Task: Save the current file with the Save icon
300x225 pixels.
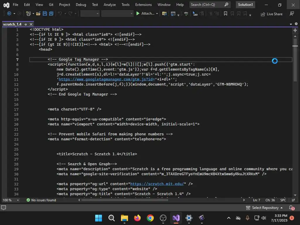Action: click(45, 13)
